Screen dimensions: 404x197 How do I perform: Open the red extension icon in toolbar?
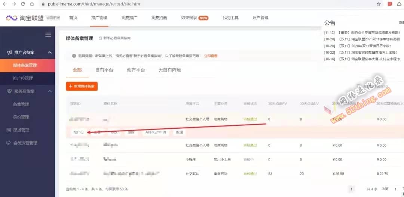390,4
